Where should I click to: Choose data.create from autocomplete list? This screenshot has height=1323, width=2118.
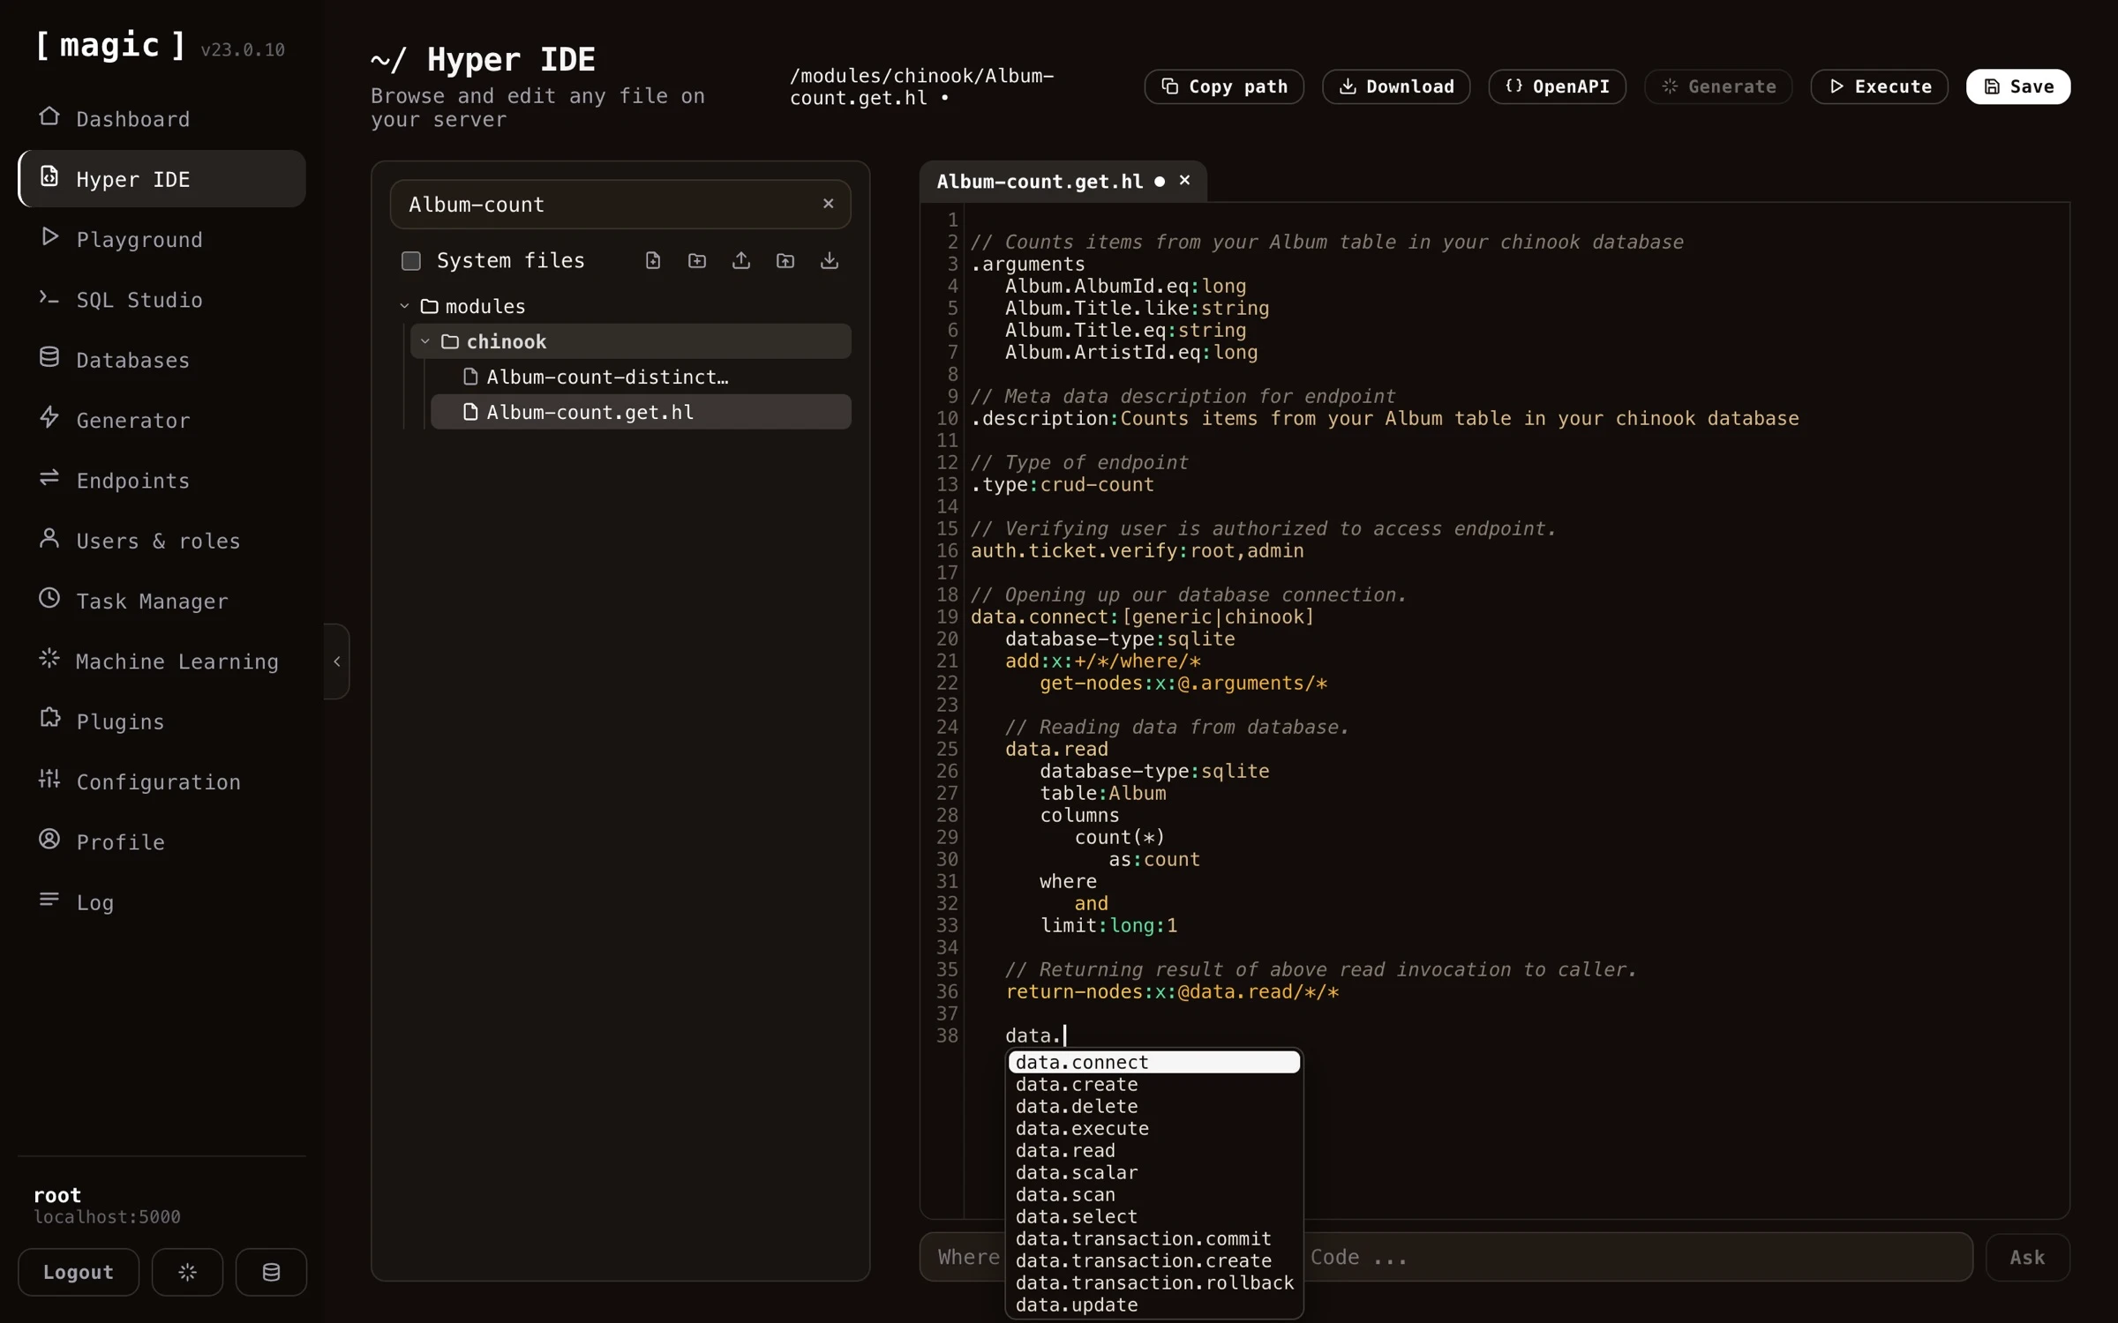1154,1084
